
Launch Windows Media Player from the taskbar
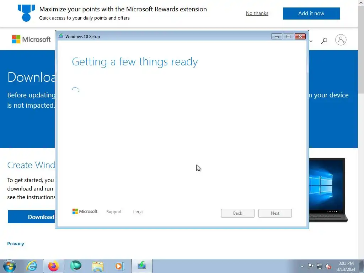(119, 266)
